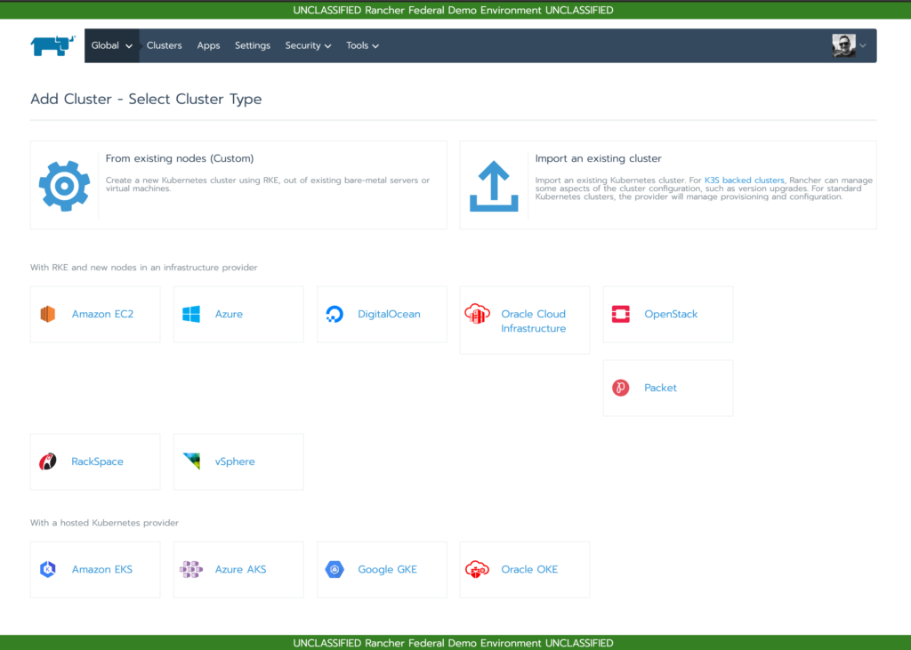Click the Amazon EKS hexagon icon
This screenshot has height=650, width=911.
click(x=48, y=569)
